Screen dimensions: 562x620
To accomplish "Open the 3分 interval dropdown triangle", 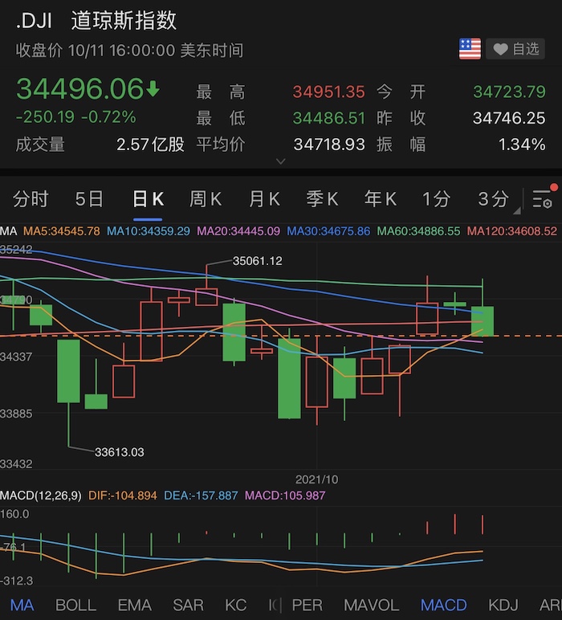I will pyautogui.click(x=516, y=211).
